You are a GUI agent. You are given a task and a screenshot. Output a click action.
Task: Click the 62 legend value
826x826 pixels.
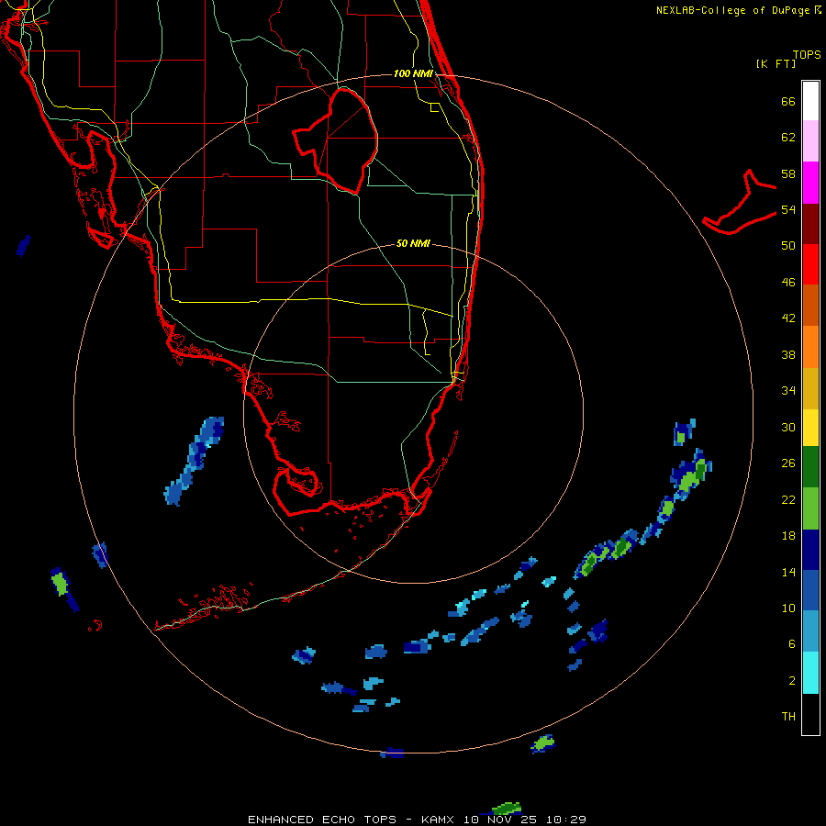point(788,138)
